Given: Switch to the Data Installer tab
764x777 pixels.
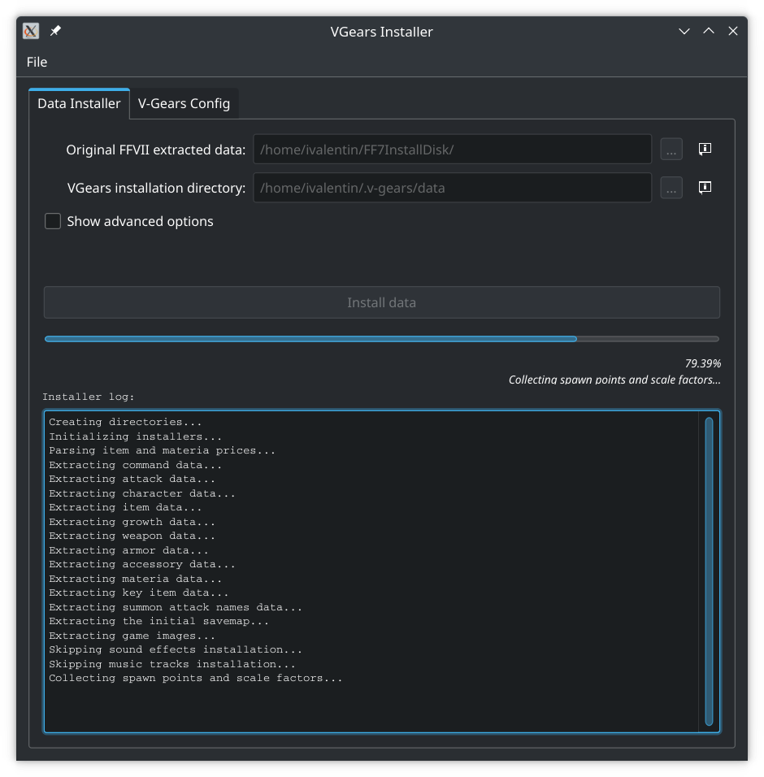Looking at the screenshot, I should point(80,103).
